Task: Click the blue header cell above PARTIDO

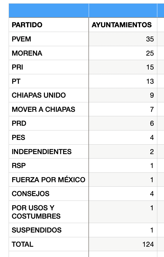Action: (x=49, y=11)
